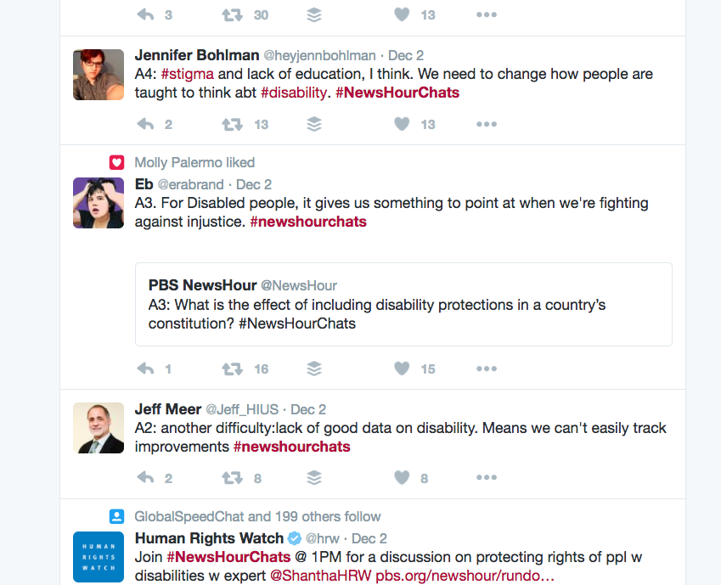This screenshot has height=585, width=721.
Task: Open Human Rights Watch profile avatar
Action: coord(99,556)
